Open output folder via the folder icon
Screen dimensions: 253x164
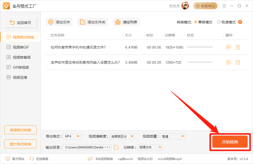(116, 147)
